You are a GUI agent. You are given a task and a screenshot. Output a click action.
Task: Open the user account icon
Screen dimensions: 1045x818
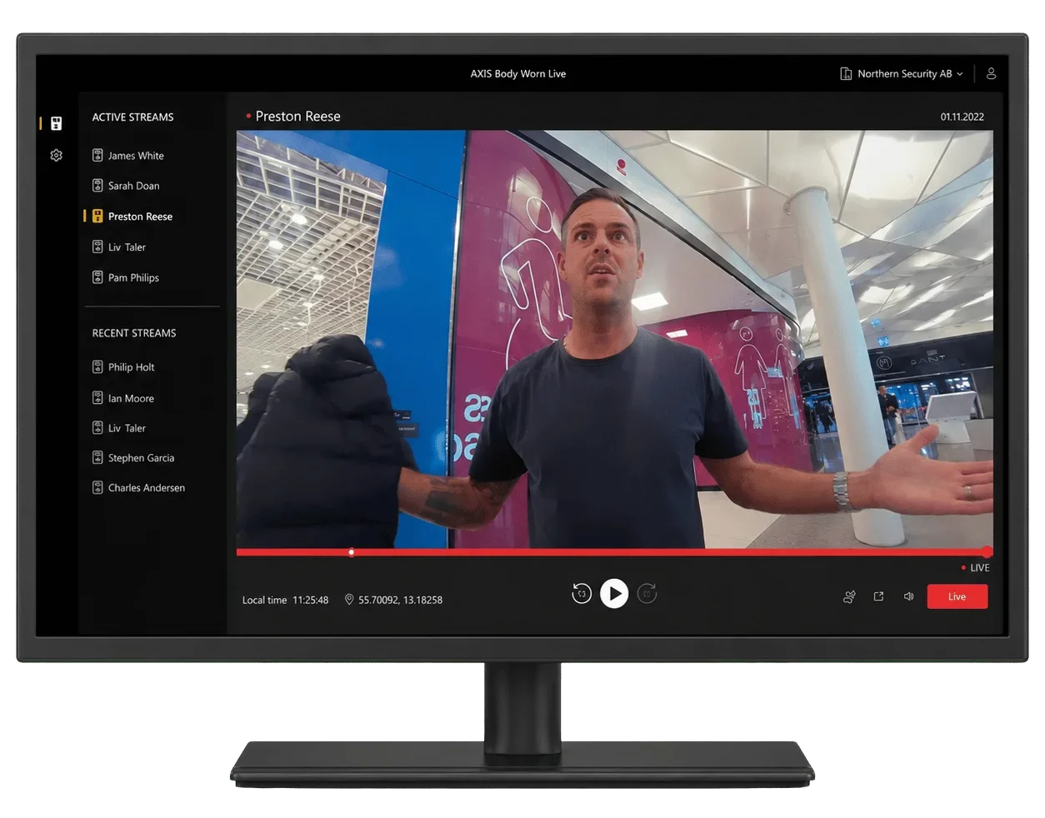coord(991,73)
